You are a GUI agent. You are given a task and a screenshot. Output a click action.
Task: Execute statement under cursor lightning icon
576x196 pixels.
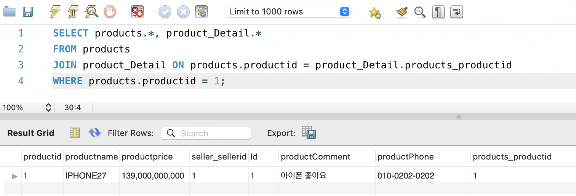(x=73, y=12)
